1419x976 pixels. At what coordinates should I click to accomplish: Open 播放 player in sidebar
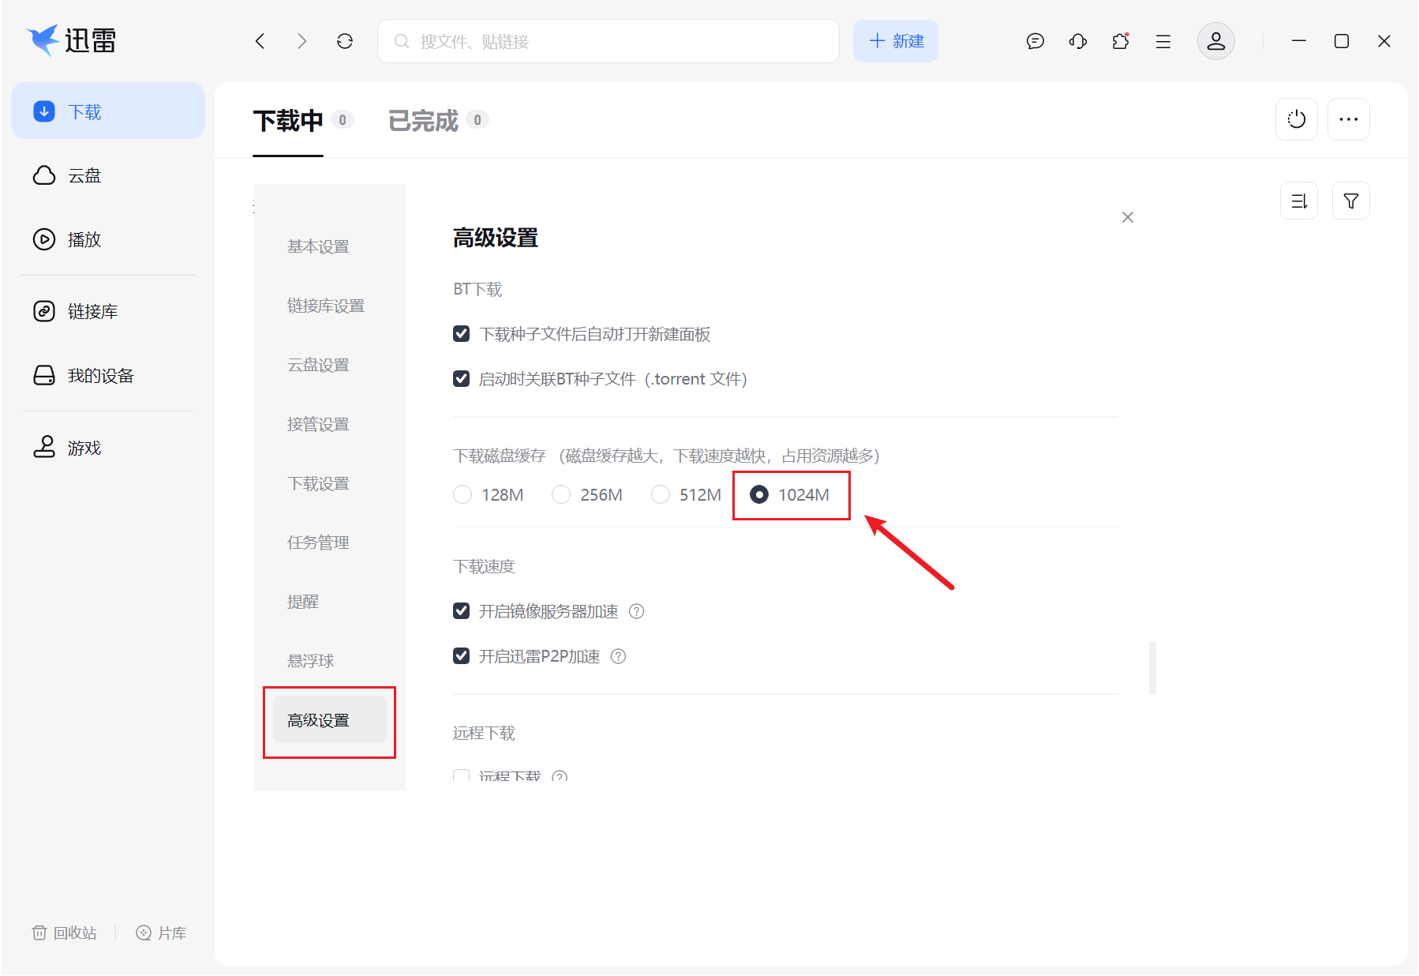point(108,239)
